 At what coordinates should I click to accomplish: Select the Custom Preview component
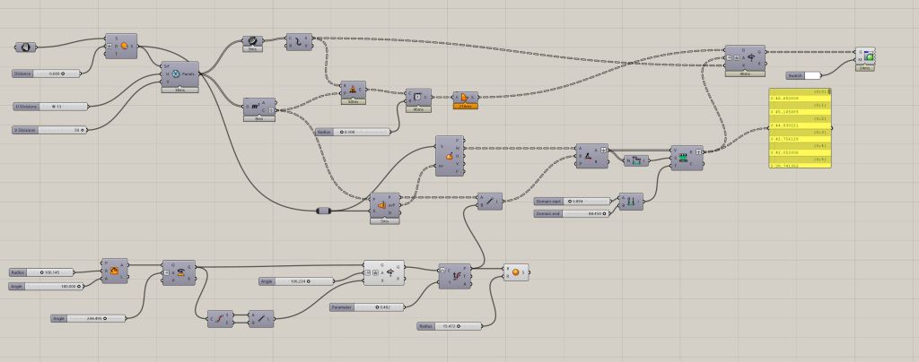tap(865, 57)
